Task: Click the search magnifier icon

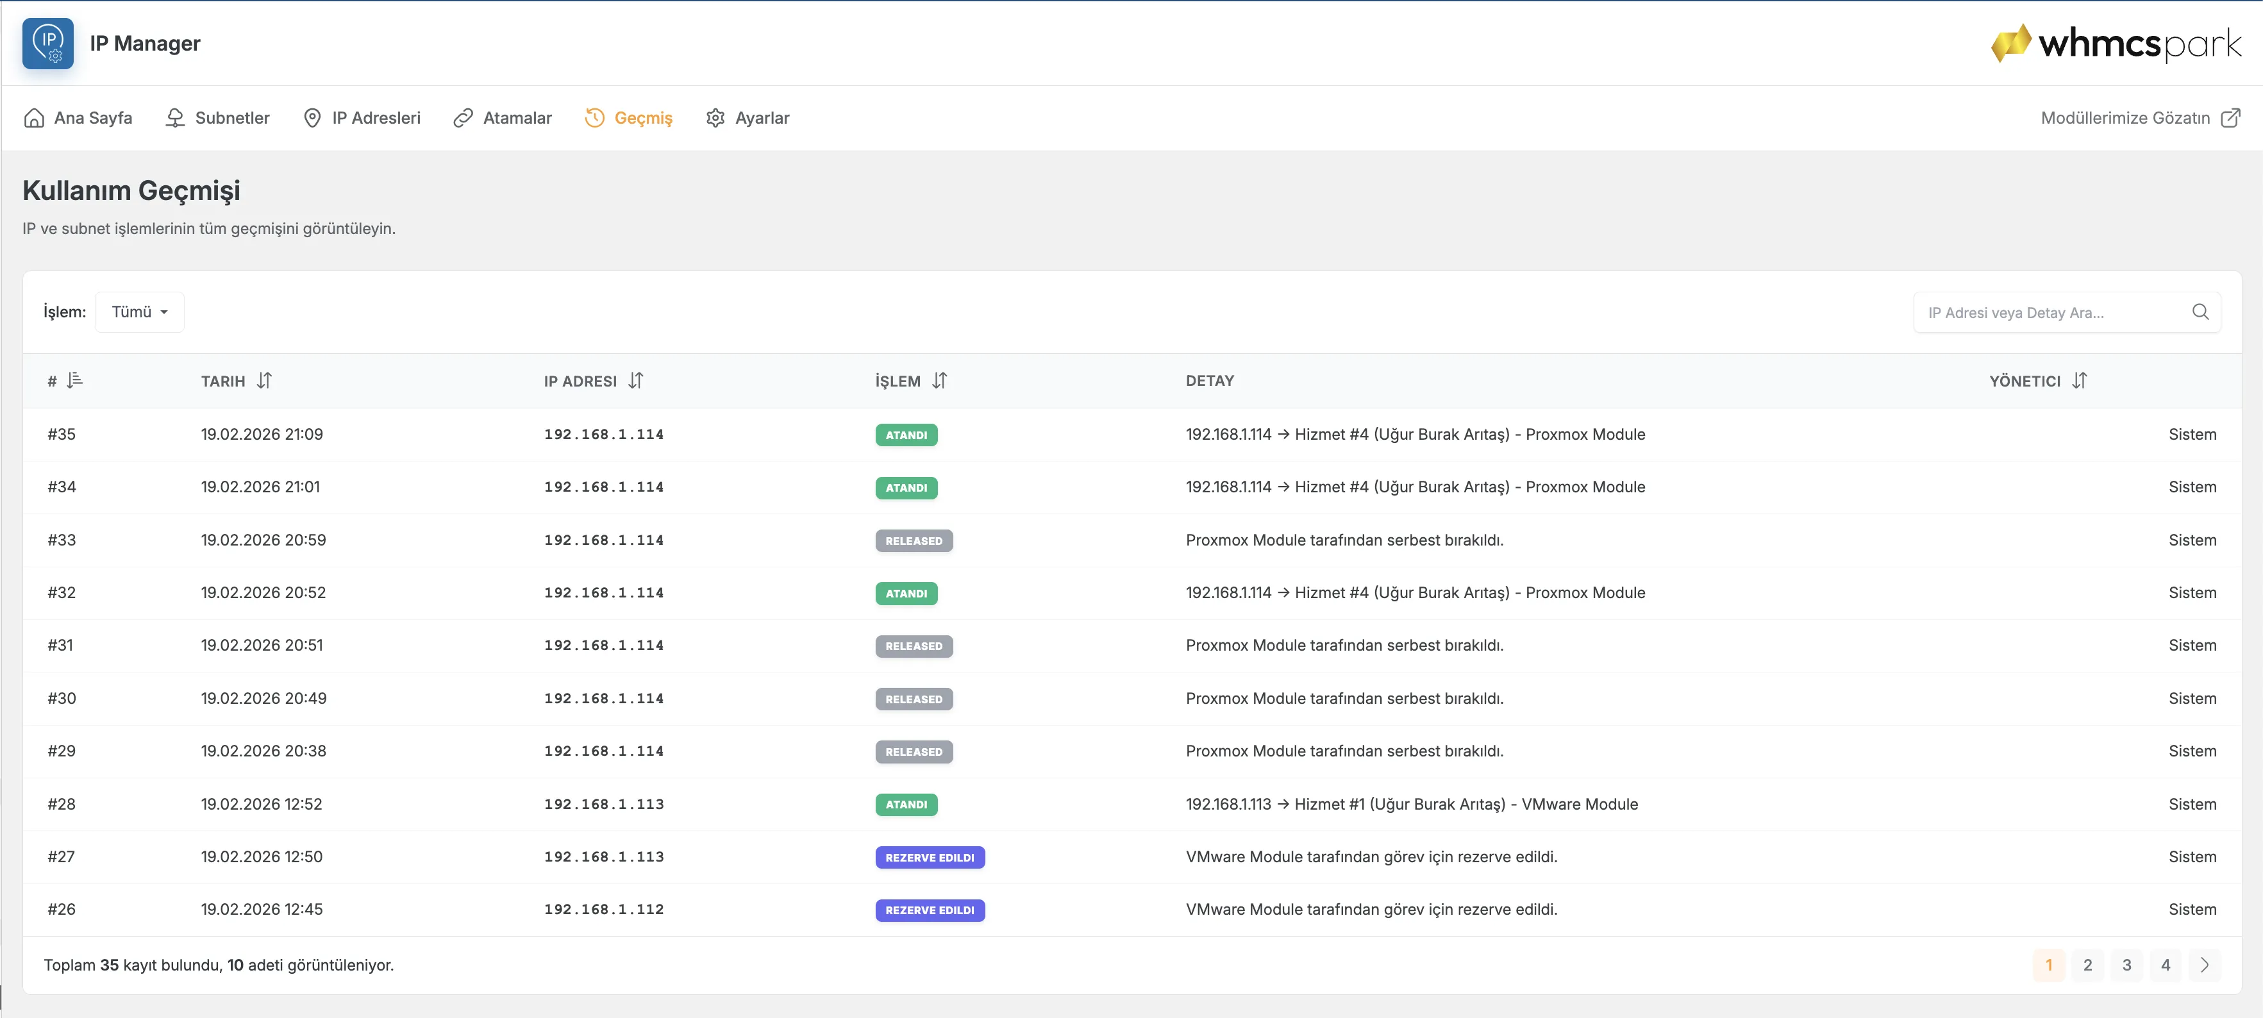Action: (2200, 312)
